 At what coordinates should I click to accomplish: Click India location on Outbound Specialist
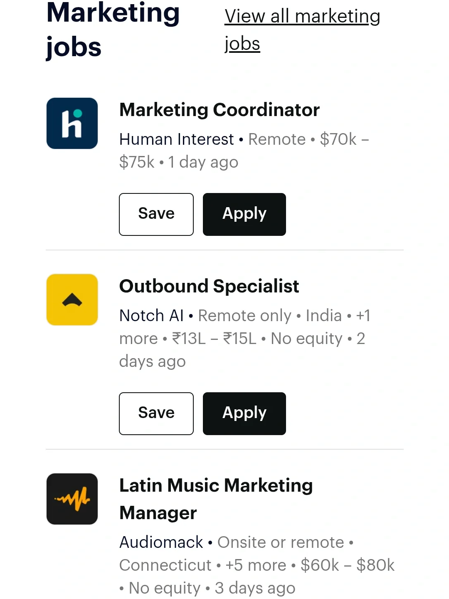[x=323, y=316]
